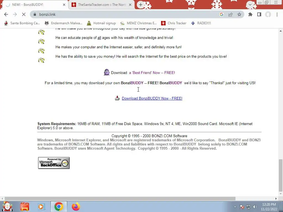Click the scroll up arrow

coord(281,31)
